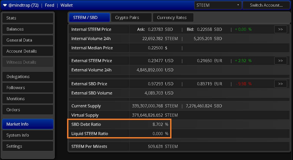Click the Switch Account... button
293x160 pixels.
(x=266, y=5)
